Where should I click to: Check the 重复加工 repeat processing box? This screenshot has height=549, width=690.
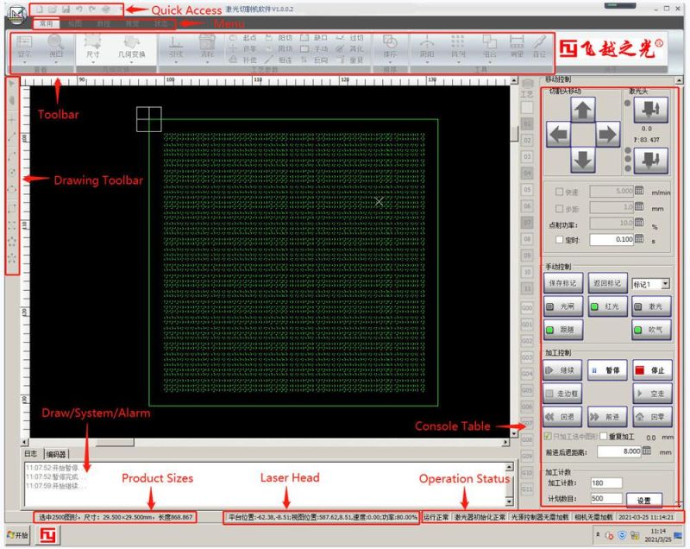coord(605,436)
